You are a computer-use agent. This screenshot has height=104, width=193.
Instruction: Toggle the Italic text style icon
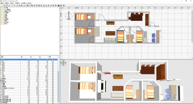(x=51, y=6)
